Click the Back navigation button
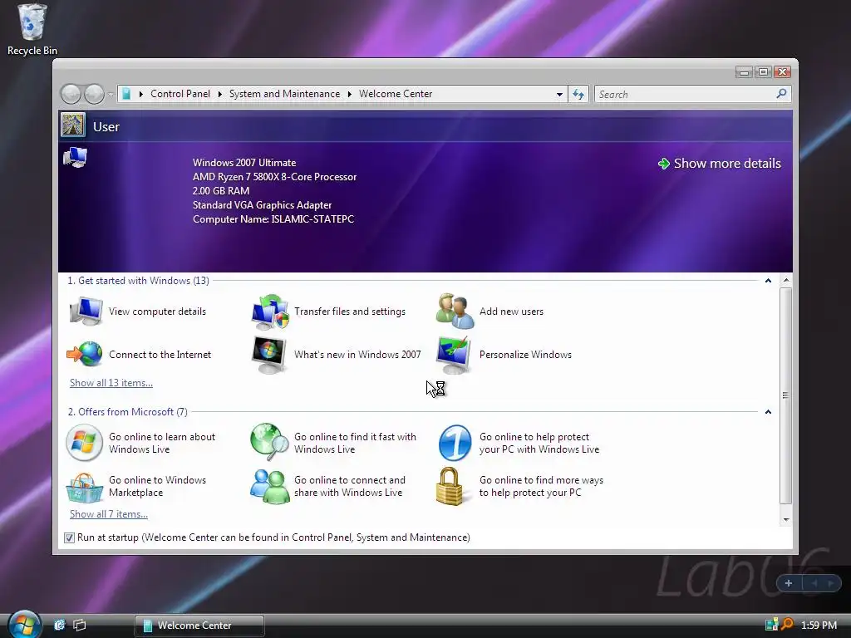Viewport: 851px width, 638px height. (x=71, y=95)
